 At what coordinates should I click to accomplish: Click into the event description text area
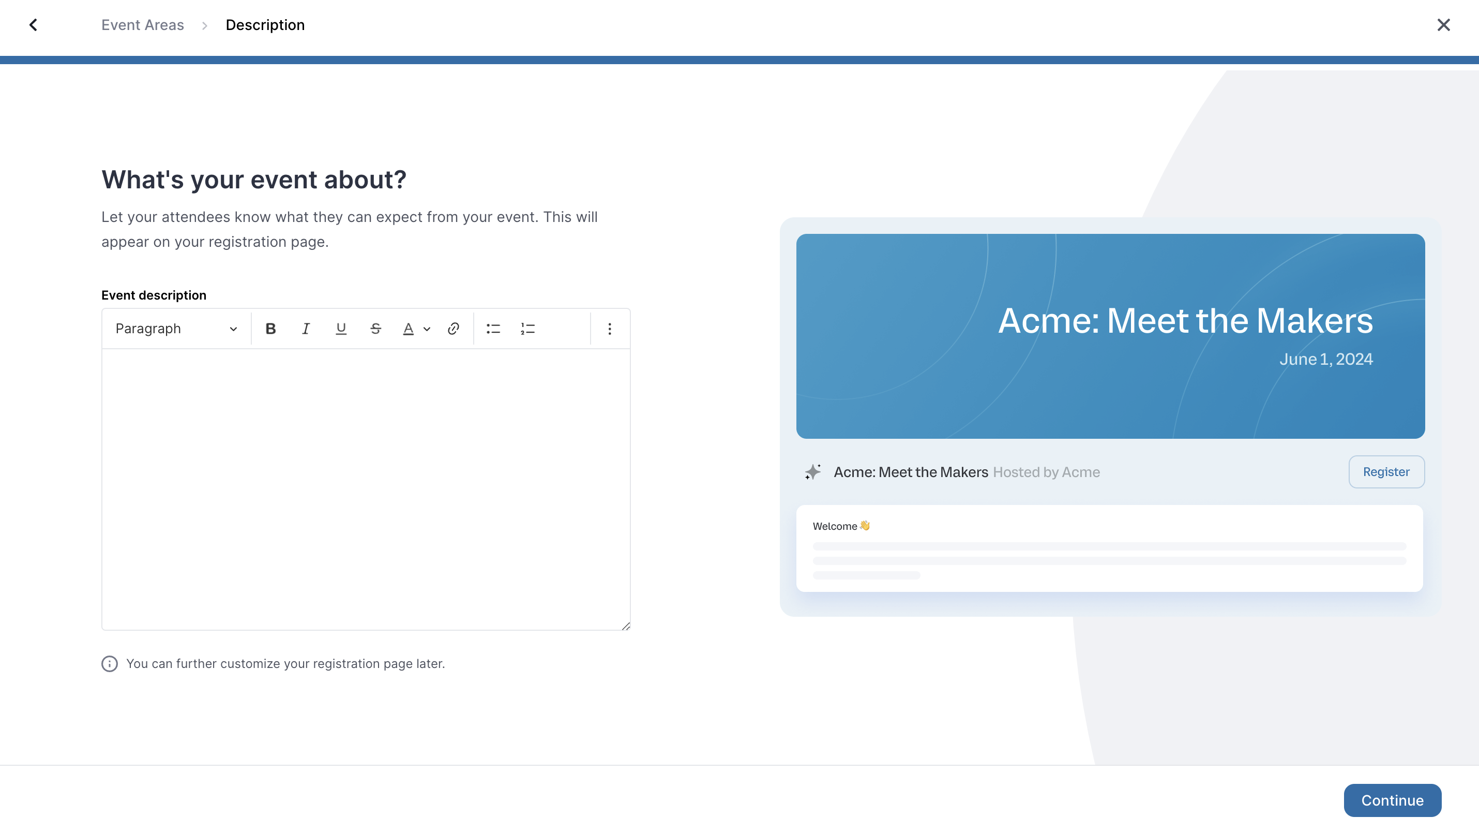(x=366, y=489)
